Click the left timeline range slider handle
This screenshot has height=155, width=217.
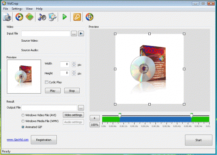(120, 115)
